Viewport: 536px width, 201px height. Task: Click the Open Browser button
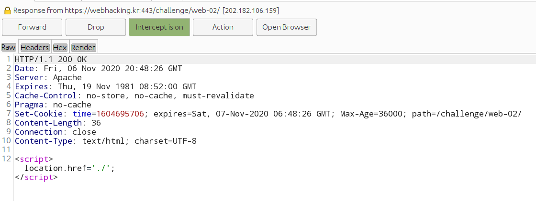(287, 27)
